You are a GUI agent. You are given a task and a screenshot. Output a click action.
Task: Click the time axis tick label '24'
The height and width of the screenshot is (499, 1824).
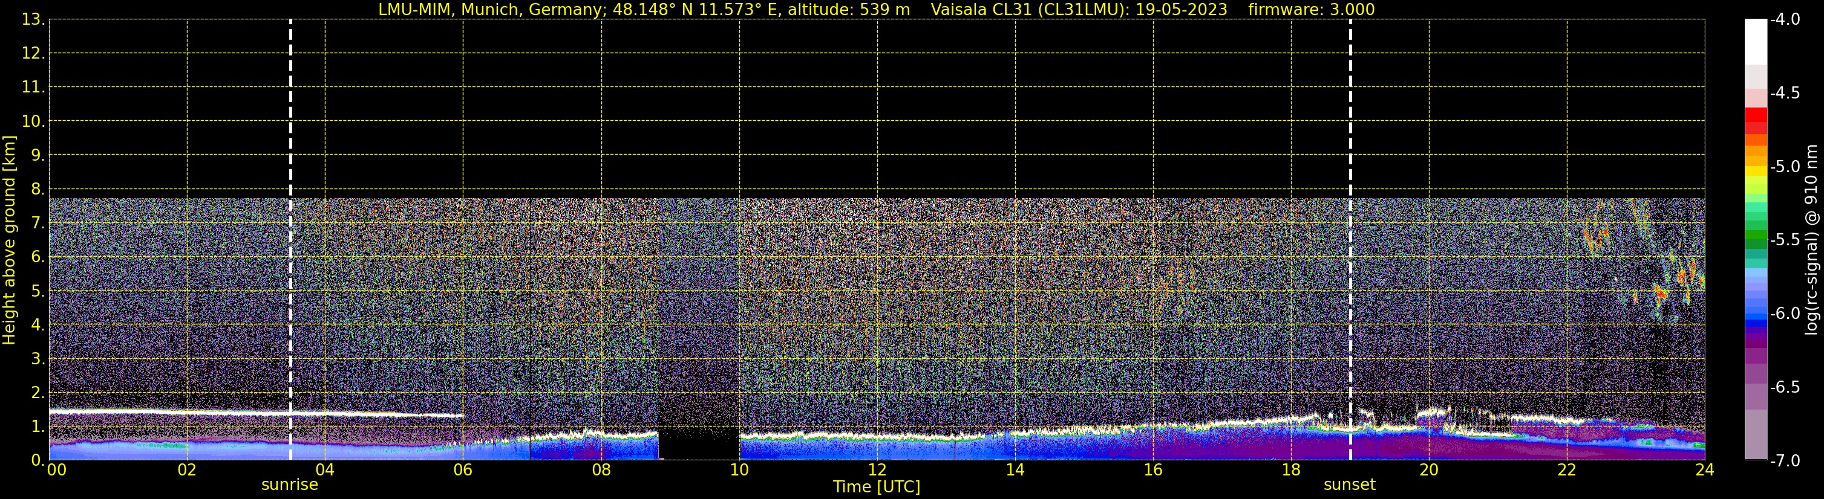coord(1704,471)
